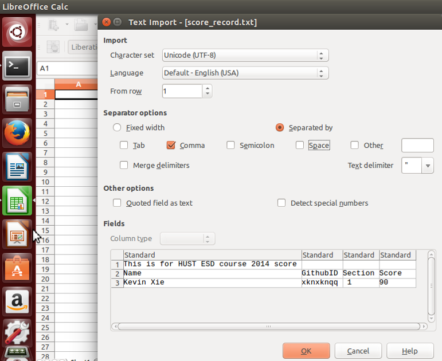
Task: Open LibreOffice Writer dock icon
Action: 17,167
